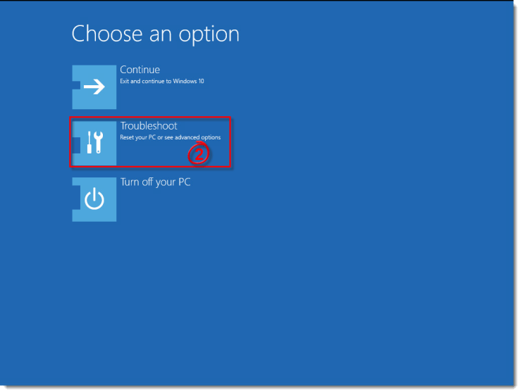Click the "Reset your PC or see advanced options" text
518x390 pixels.
(170, 137)
